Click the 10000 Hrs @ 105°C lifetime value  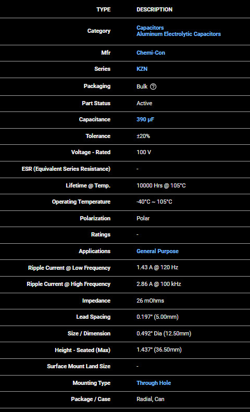point(161,186)
